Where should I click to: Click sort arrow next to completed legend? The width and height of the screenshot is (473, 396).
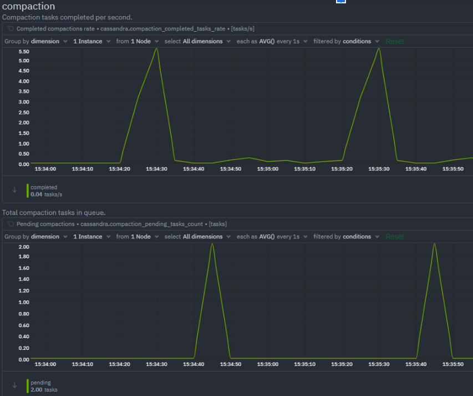point(14,190)
